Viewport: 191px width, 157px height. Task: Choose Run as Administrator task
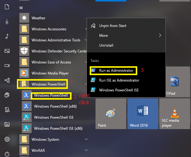click(126, 71)
